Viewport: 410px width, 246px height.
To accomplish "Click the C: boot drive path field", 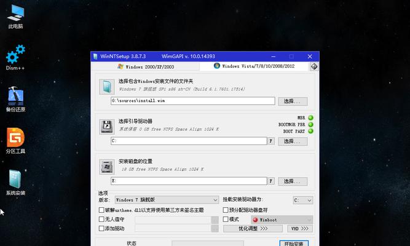I will click(x=189, y=141).
